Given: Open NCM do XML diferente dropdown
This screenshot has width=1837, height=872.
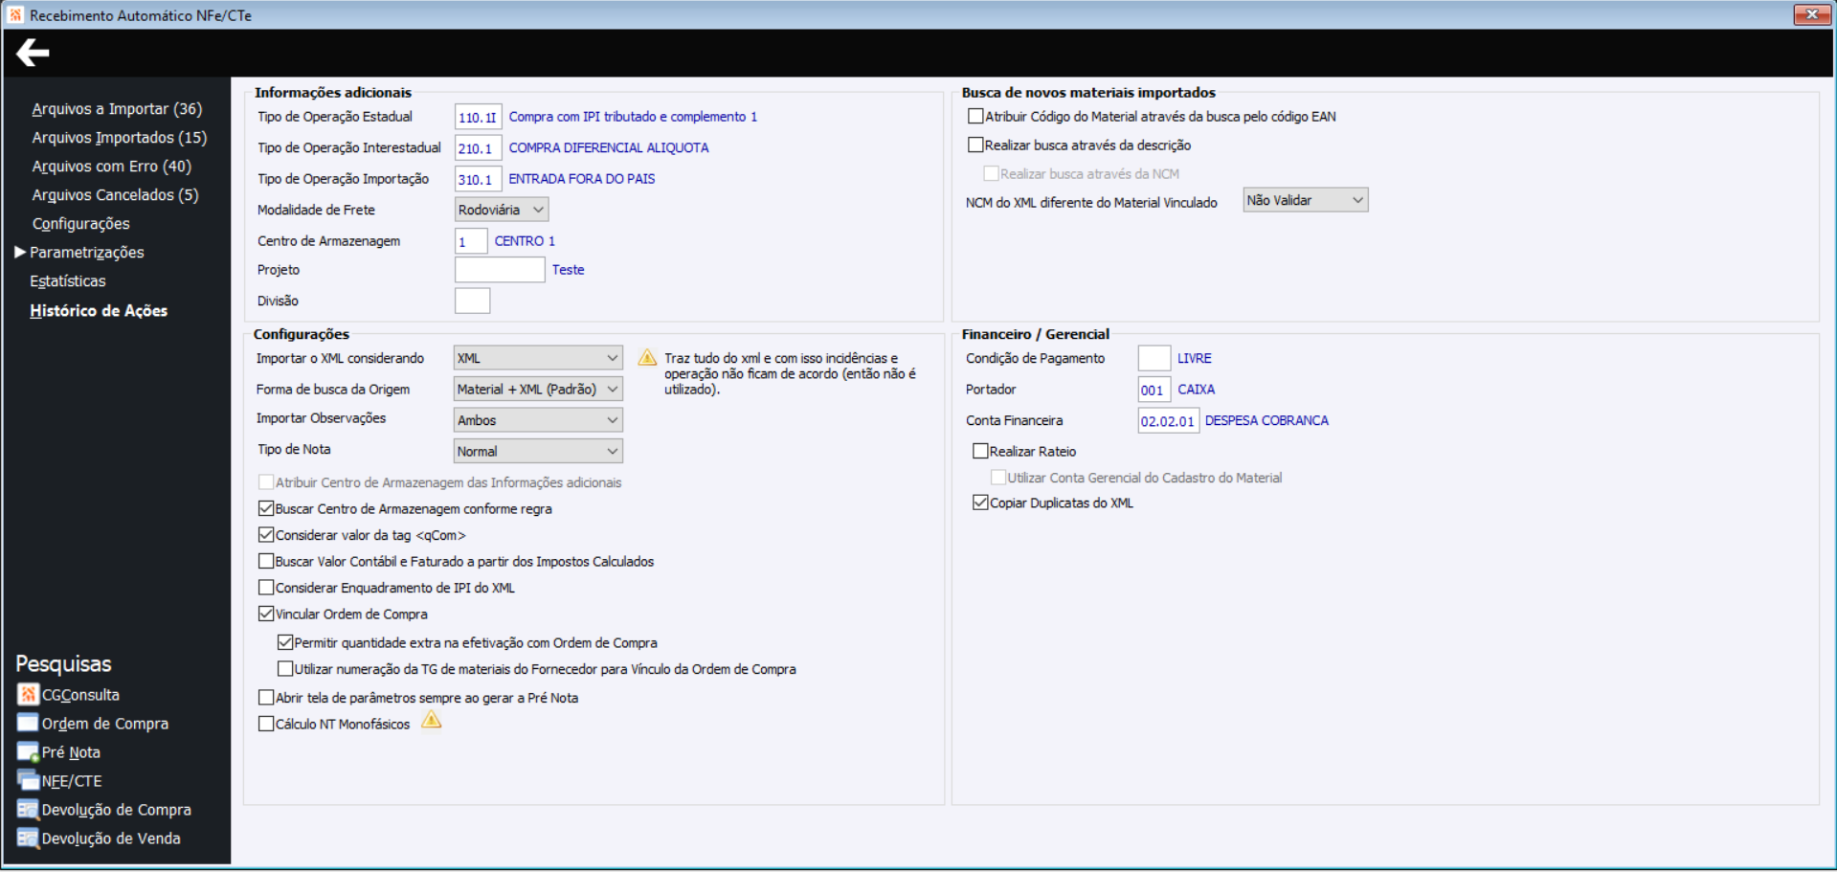Looking at the screenshot, I should 1306,200.
